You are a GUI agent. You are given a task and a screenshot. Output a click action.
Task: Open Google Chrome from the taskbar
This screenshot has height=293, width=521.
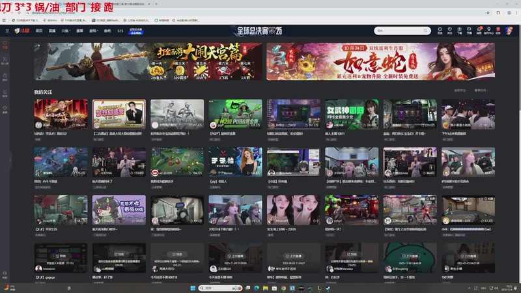coord(283,288)
